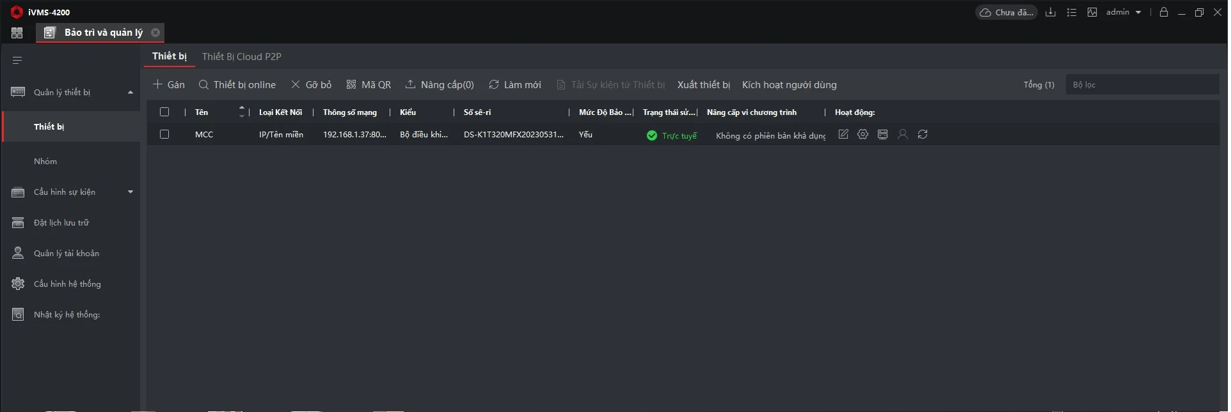Open remote configuration gear for MCC device

[x=863, y=134]
